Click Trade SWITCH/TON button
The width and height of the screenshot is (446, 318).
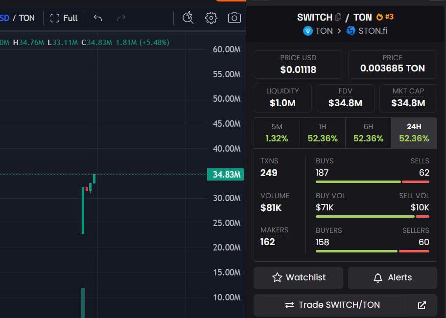pos(330,305)
